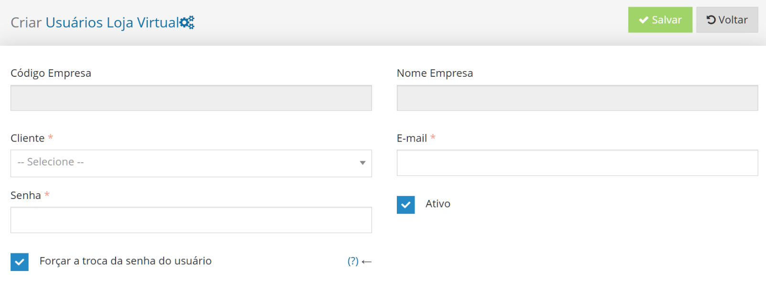Screen dimensions: 766x281
Task: Uncheck the Ativo checkbox
Action: pos(405,205)
